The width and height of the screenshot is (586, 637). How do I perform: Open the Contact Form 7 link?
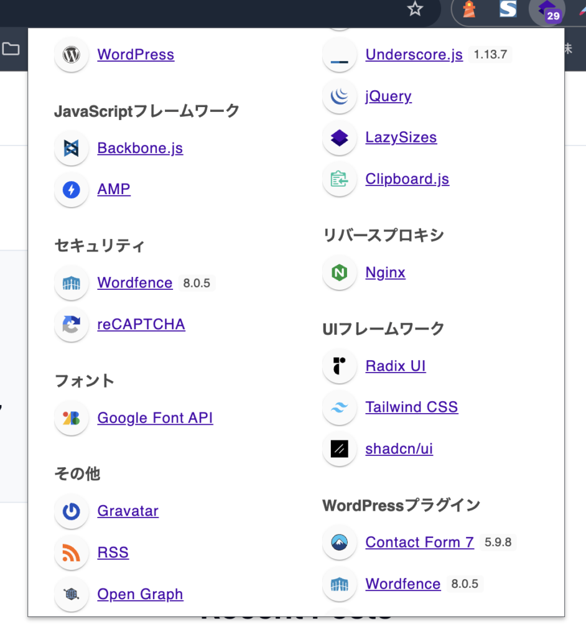click(420, 542)
